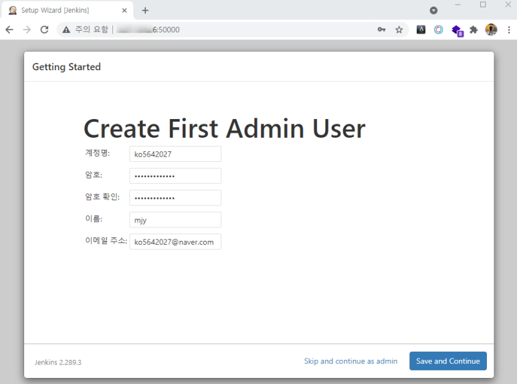The width and height of the screenshot is (517, 384).
Task: Maximize the Chrome window
Action: pyautogui.click(x=483, y=5)
